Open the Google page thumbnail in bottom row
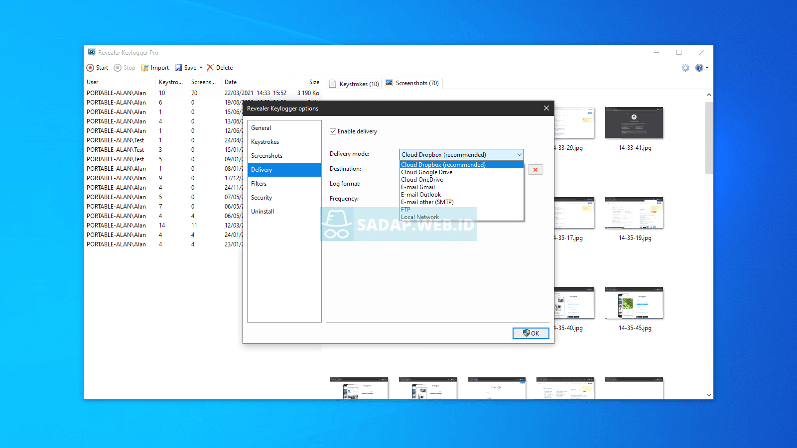The width and height of the screenshot is (797, 448). tap(497, 388)
